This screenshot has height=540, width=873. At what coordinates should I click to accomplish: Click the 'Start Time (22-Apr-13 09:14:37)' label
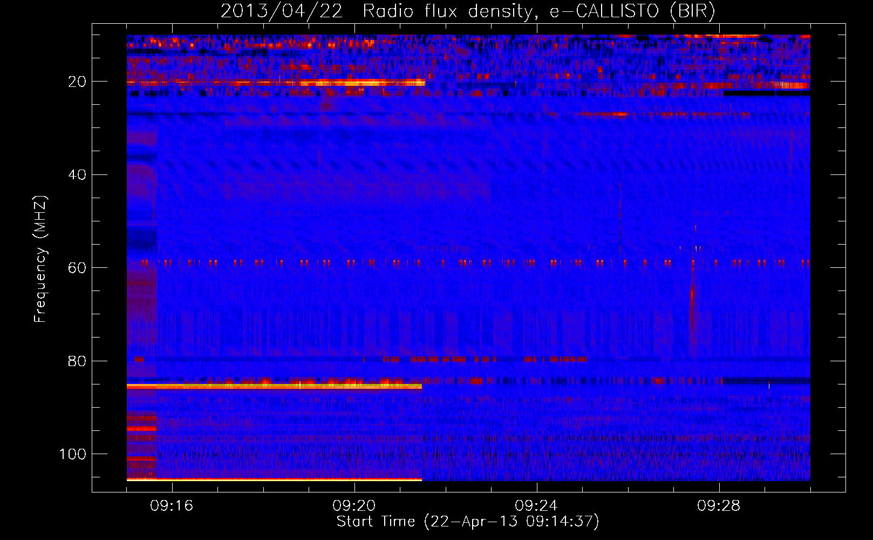[x=468, y=522]
